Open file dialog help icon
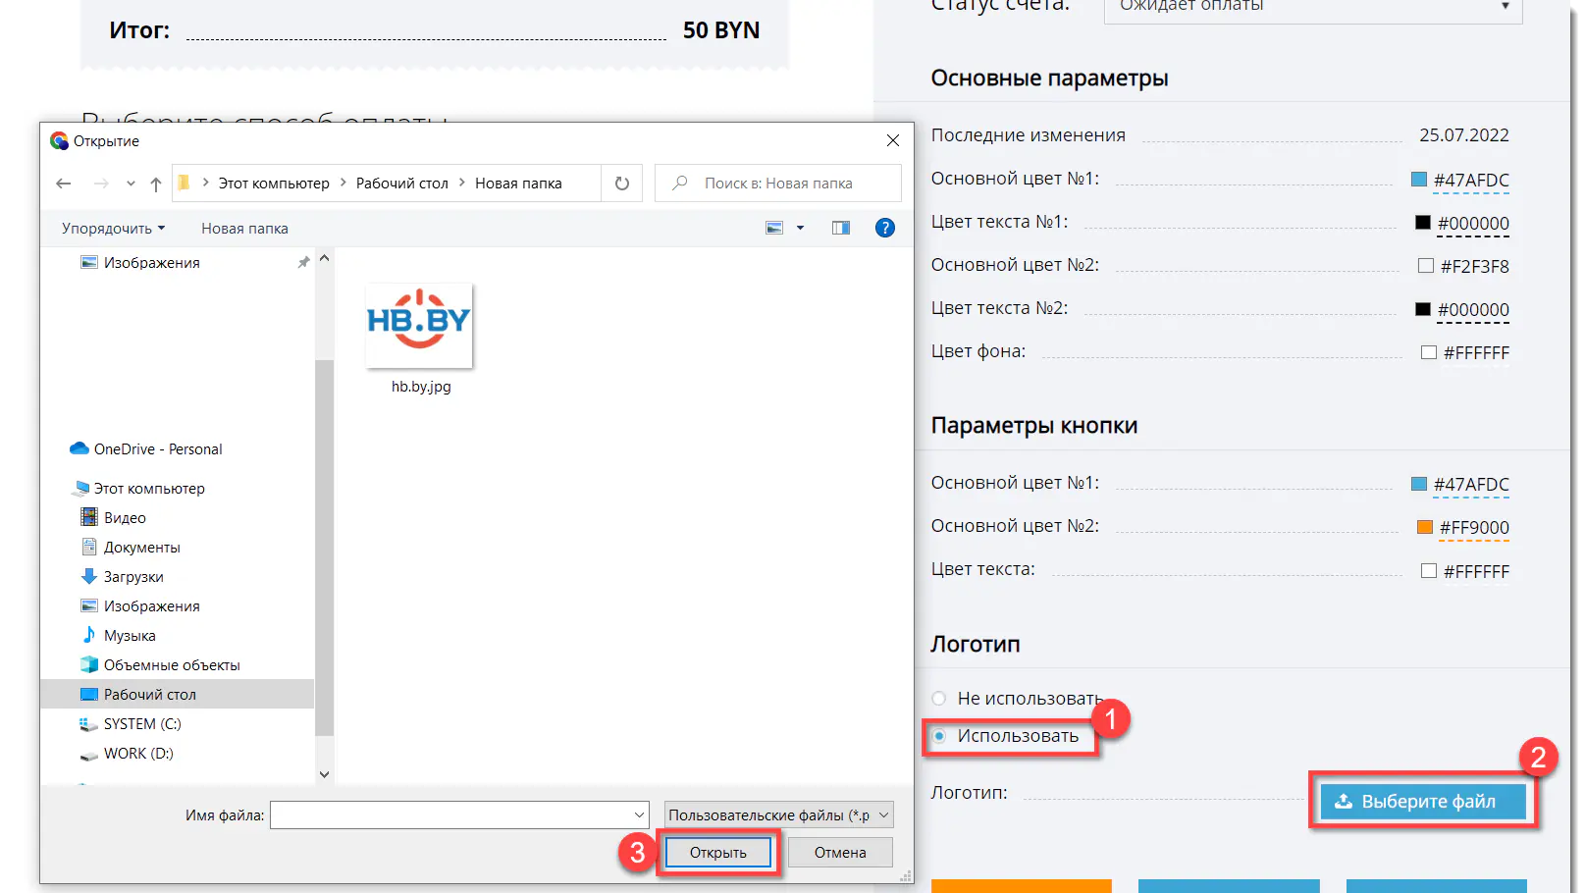 [884, 228]
